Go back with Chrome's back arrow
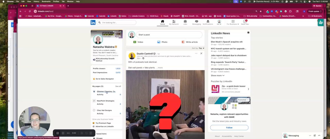The width and height of the screenshot is (330, 139). (20, 11)
